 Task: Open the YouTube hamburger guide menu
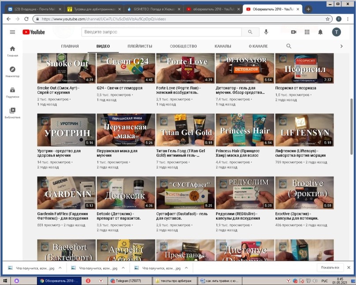pyautogui.click(x=12, y=32)
